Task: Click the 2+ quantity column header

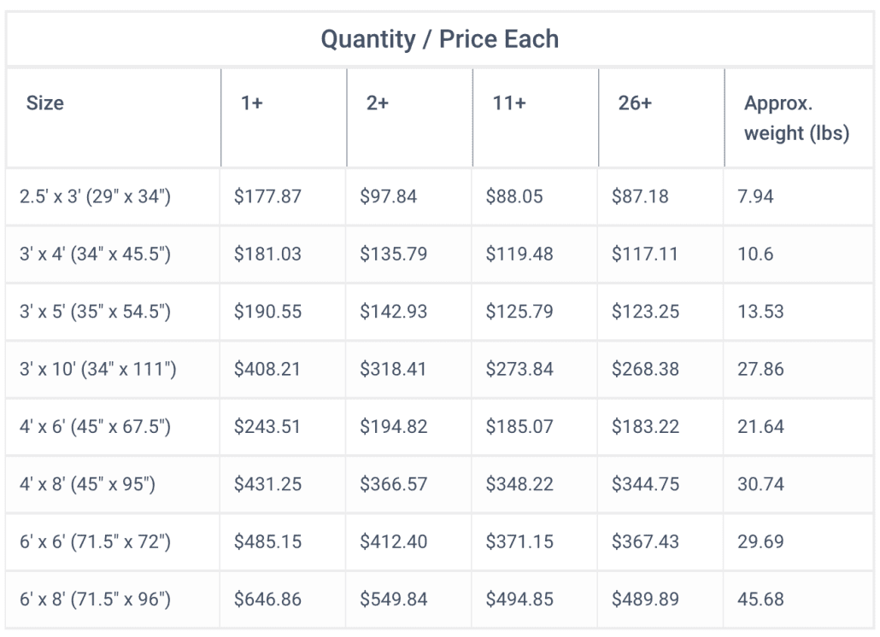Action: click(377, 103)
